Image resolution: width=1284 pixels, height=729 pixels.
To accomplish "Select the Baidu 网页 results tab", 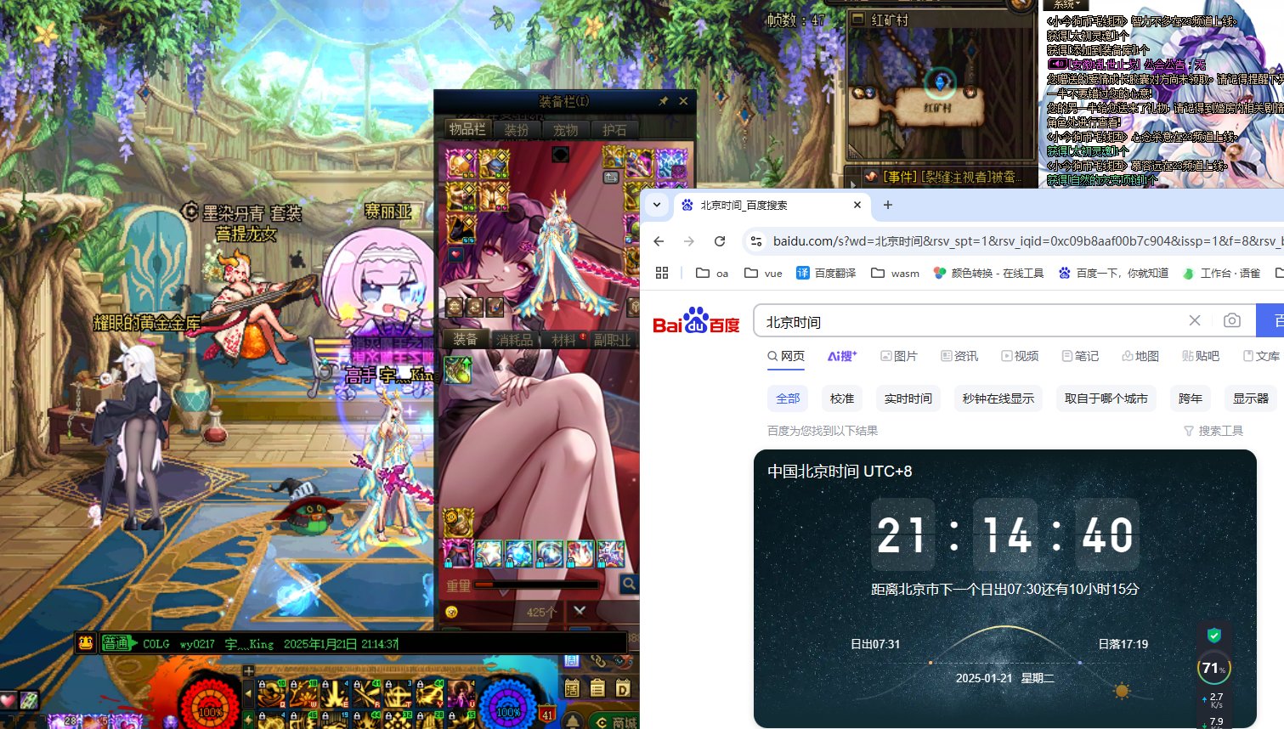I will 786,356.
